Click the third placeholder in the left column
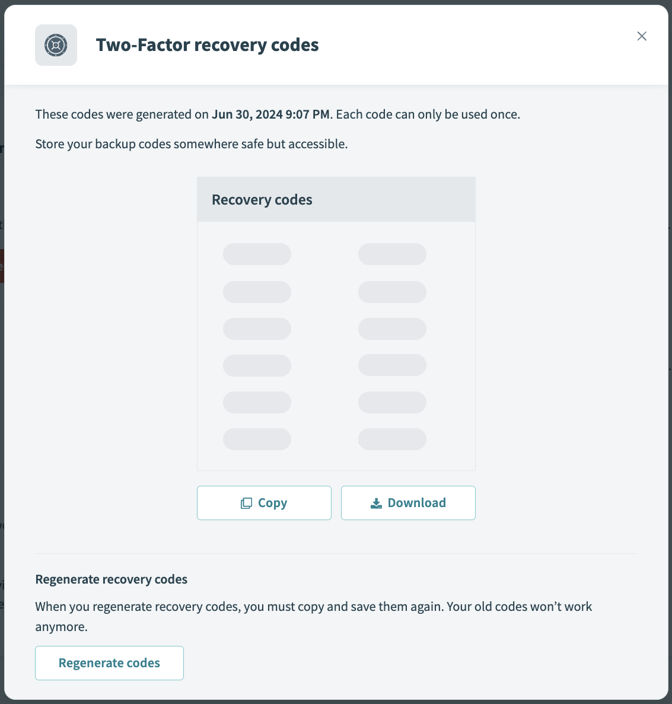The image size is (672, 704). [257, 329]
